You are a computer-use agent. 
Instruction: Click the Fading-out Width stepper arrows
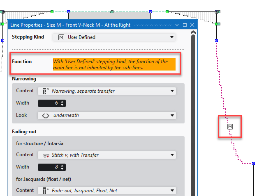(62, 167)
